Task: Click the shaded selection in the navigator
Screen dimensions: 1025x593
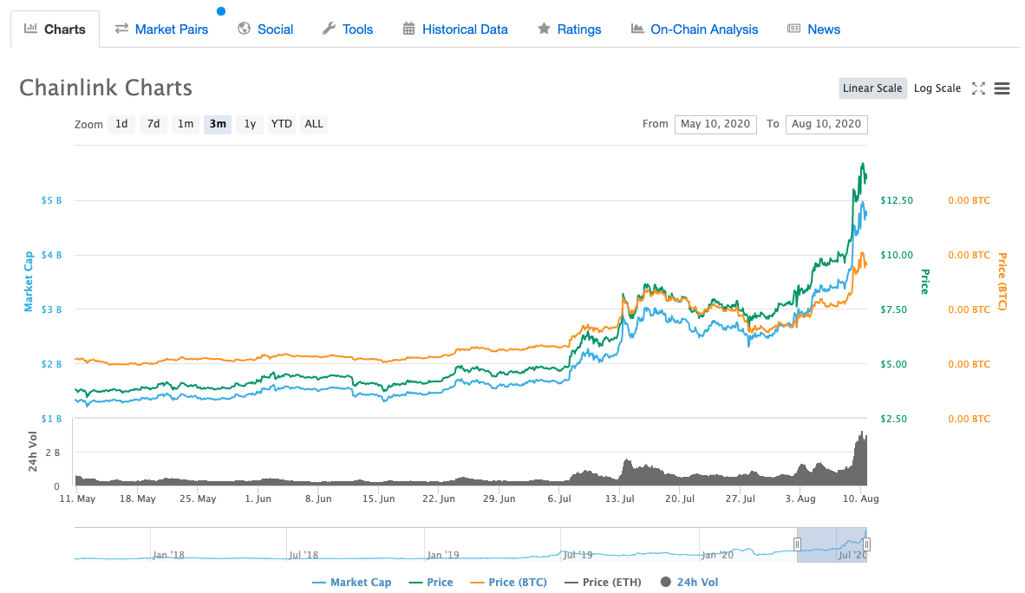Action: [832, 544]
